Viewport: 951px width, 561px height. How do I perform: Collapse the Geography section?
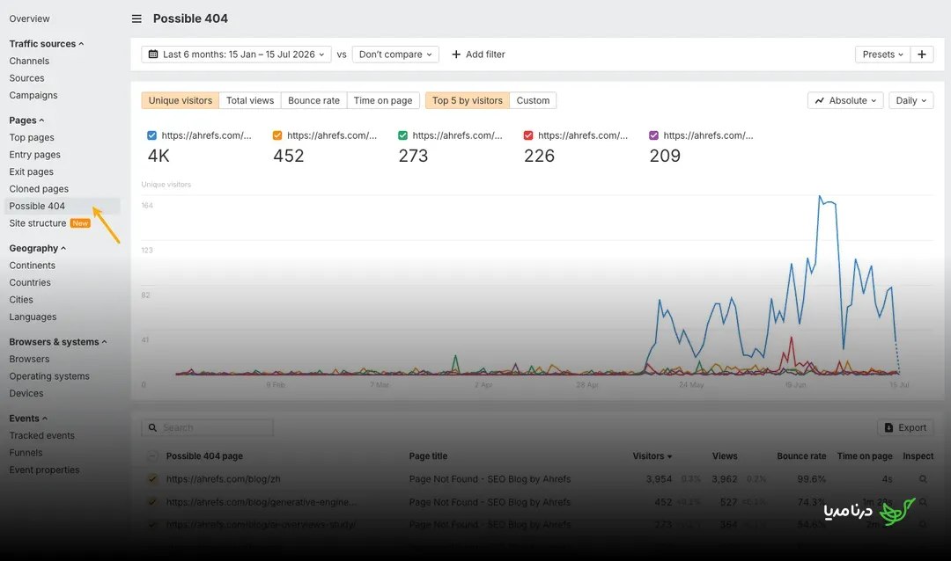click(x=38, y=248)
